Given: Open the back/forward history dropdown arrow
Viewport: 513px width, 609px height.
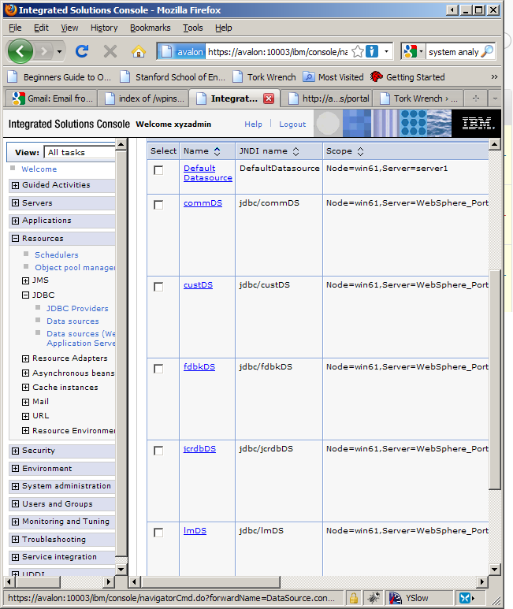Looking at the screenshot, I should click(59, 51).
